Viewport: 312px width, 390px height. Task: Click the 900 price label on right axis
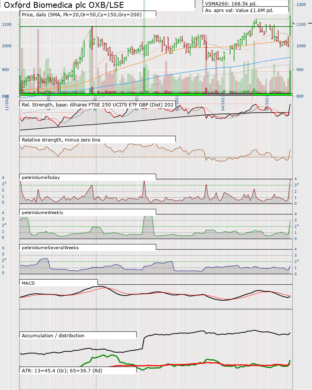pyautogui.click(x=300, y=70)
